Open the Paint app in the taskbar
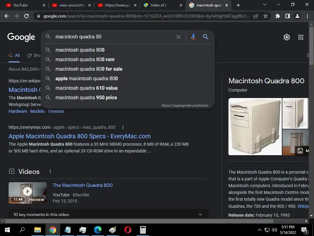Screen dimensions: 314x236 coord(113,230)
